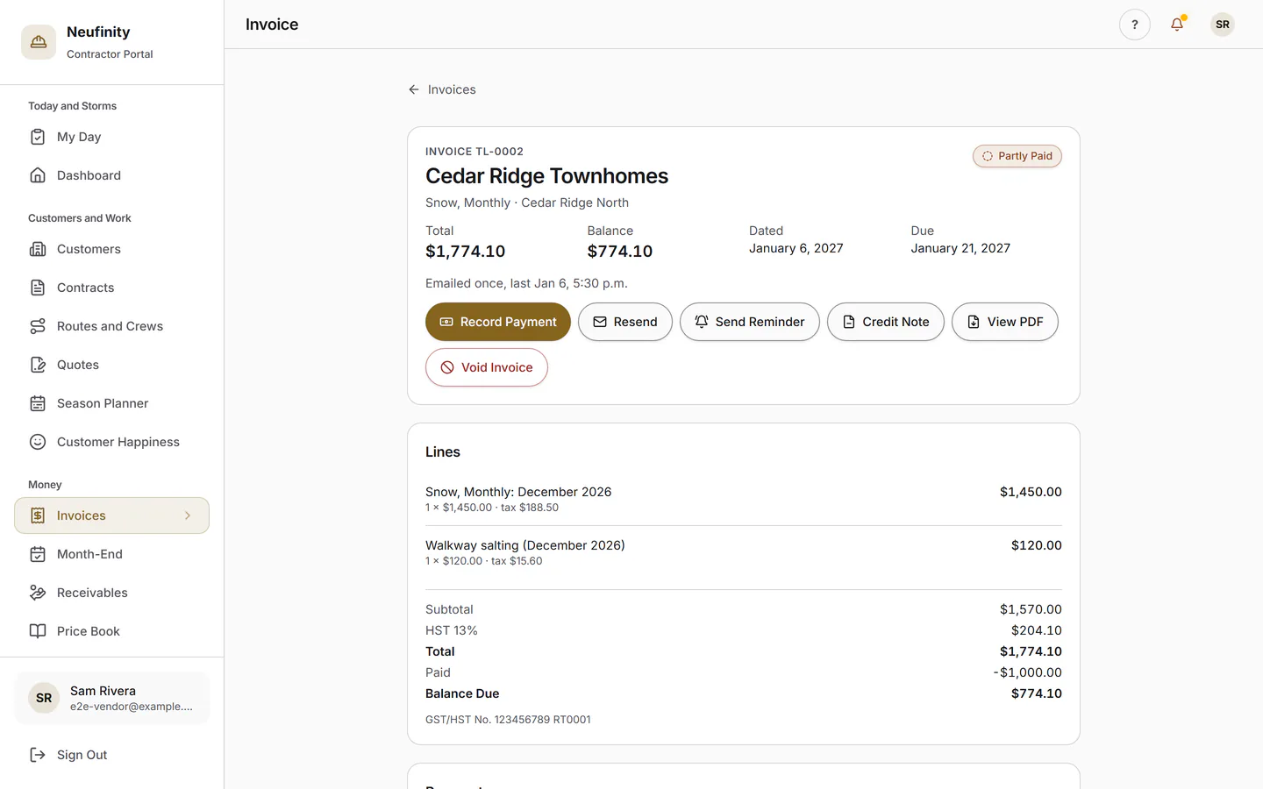
Task: Open the My Day page
Action: pos(112,137)
